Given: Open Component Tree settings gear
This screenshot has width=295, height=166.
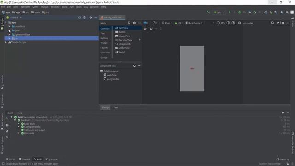Looking at the screenshot, I should tap(134, 66).
